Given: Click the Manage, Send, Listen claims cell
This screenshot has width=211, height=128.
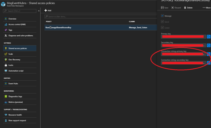Looking at the screenshot, I should click(x=138, y=28).
